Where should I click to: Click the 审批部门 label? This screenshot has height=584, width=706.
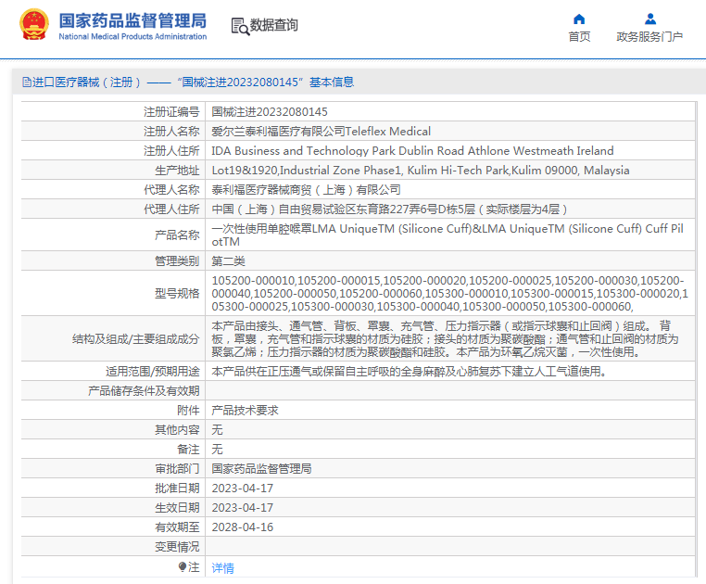pos(177,469)
